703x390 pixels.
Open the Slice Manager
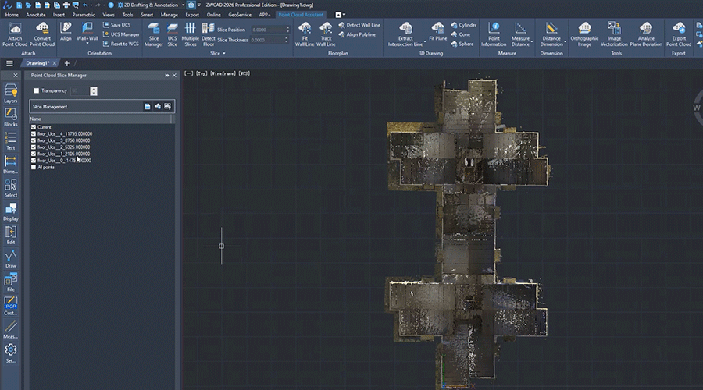153,34
